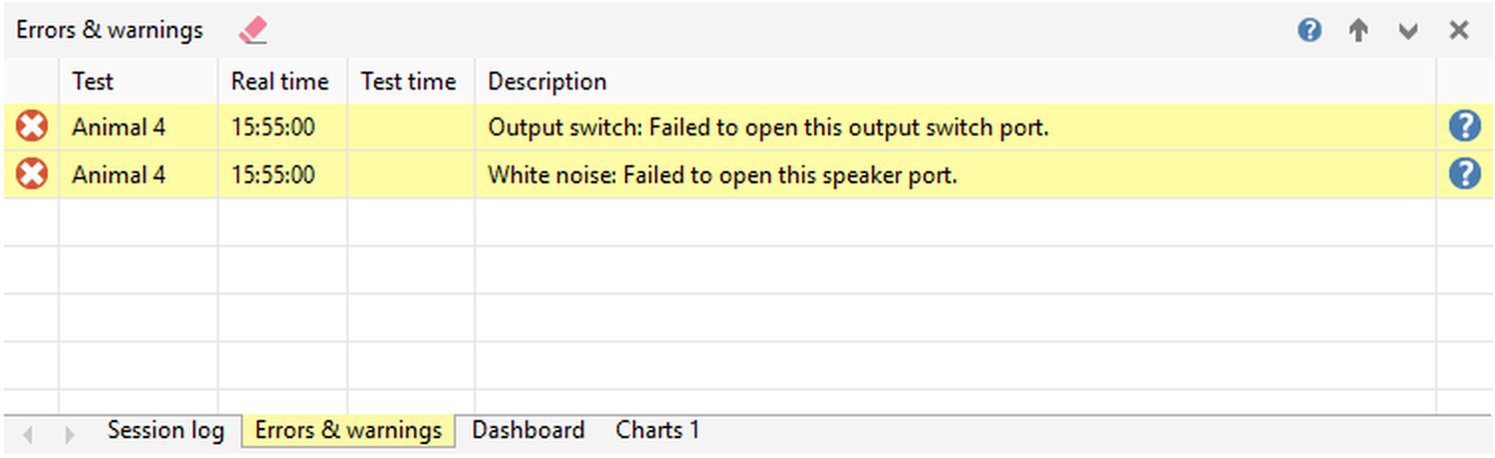Open the Dashboard tab
1495x458 pixels.
(x=528, y=431)
